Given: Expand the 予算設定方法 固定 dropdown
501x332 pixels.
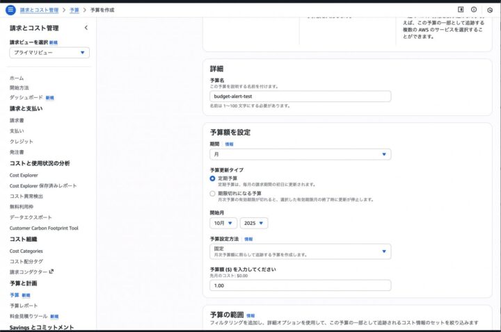Looking at the screenshot, I should point(300,251).
